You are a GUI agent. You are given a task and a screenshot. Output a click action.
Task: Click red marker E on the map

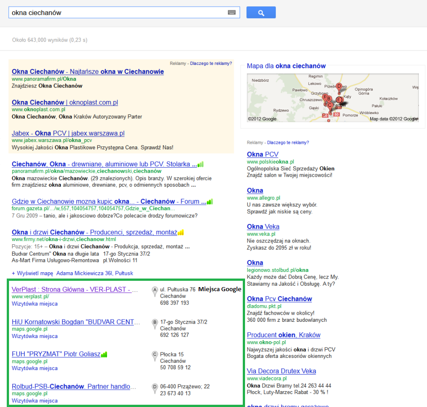339,100
